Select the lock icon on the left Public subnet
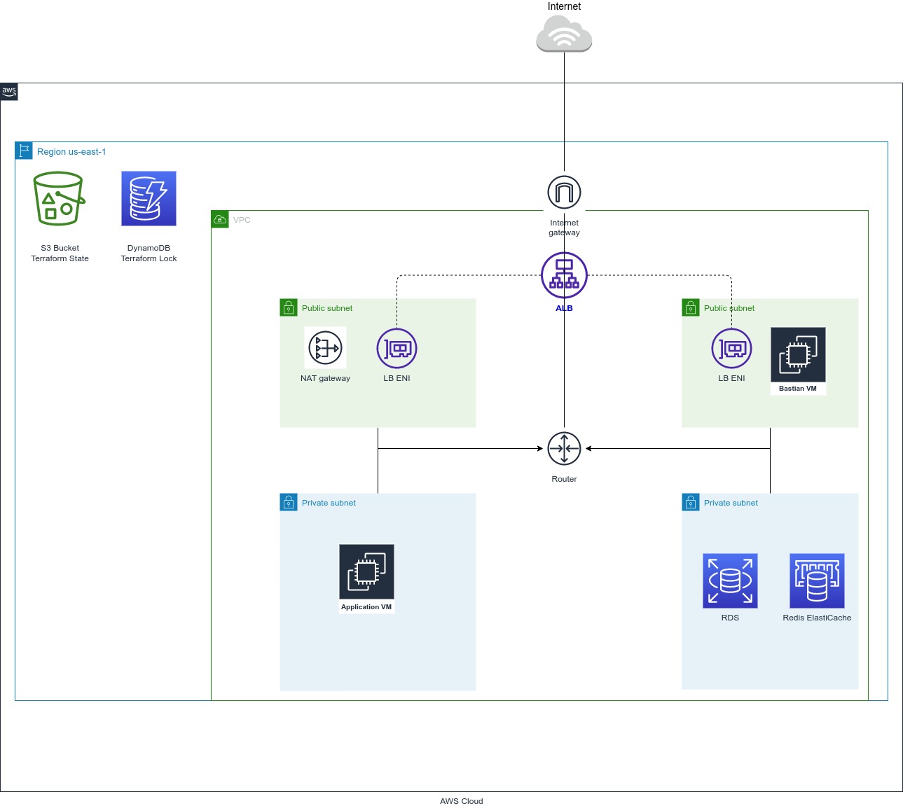 pyautogui.click(x=288, y=307)
